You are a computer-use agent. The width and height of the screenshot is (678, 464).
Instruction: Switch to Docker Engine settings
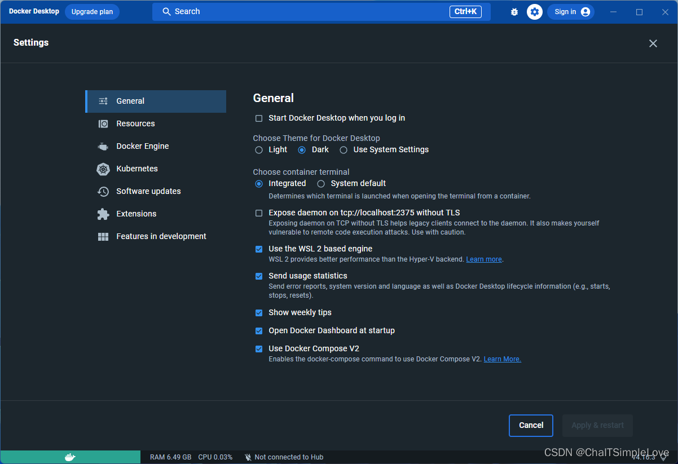156,147
